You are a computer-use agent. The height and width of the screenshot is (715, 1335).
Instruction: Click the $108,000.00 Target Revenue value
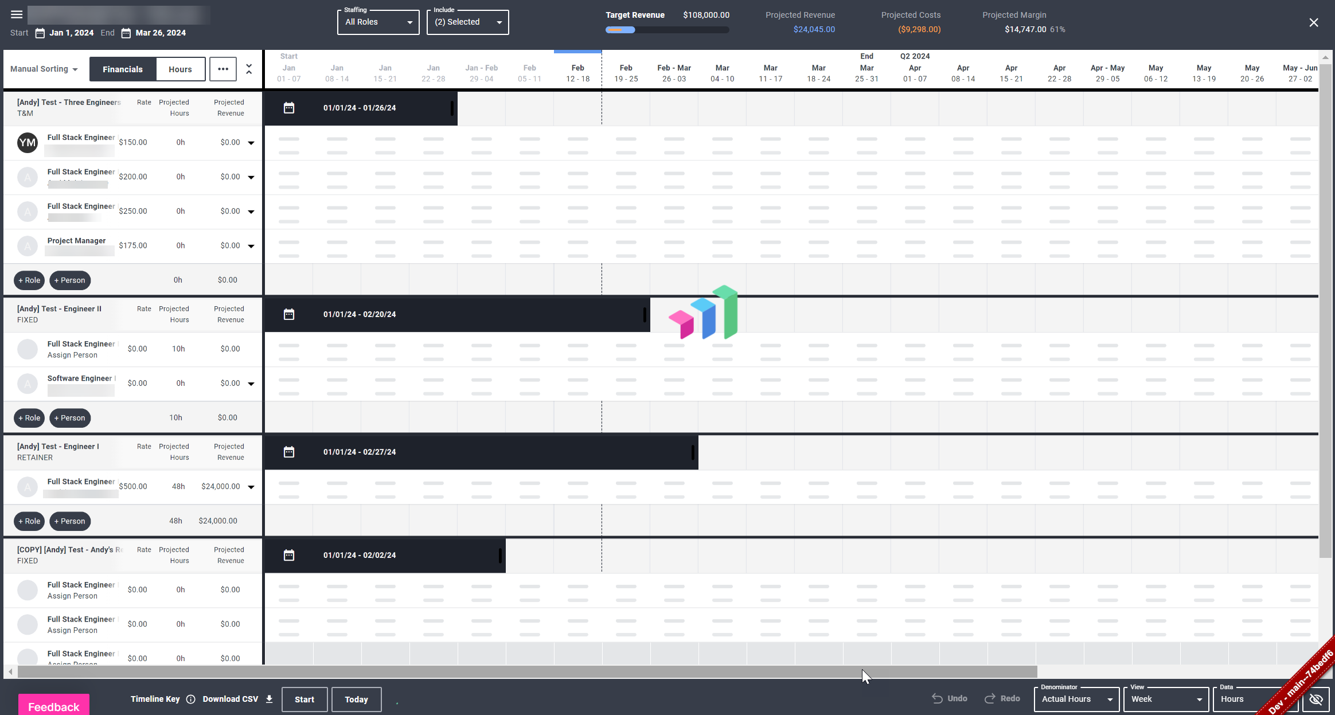coord(706,15)
